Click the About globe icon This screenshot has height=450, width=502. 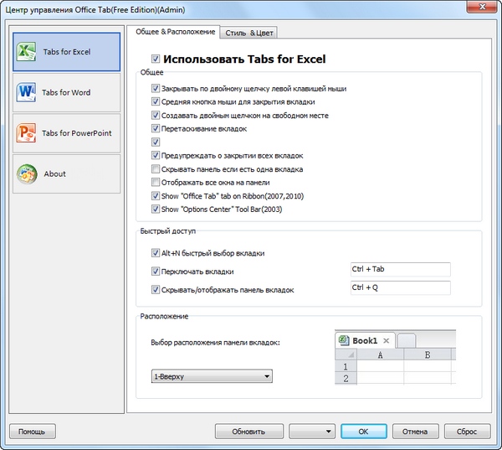point(27,173)
